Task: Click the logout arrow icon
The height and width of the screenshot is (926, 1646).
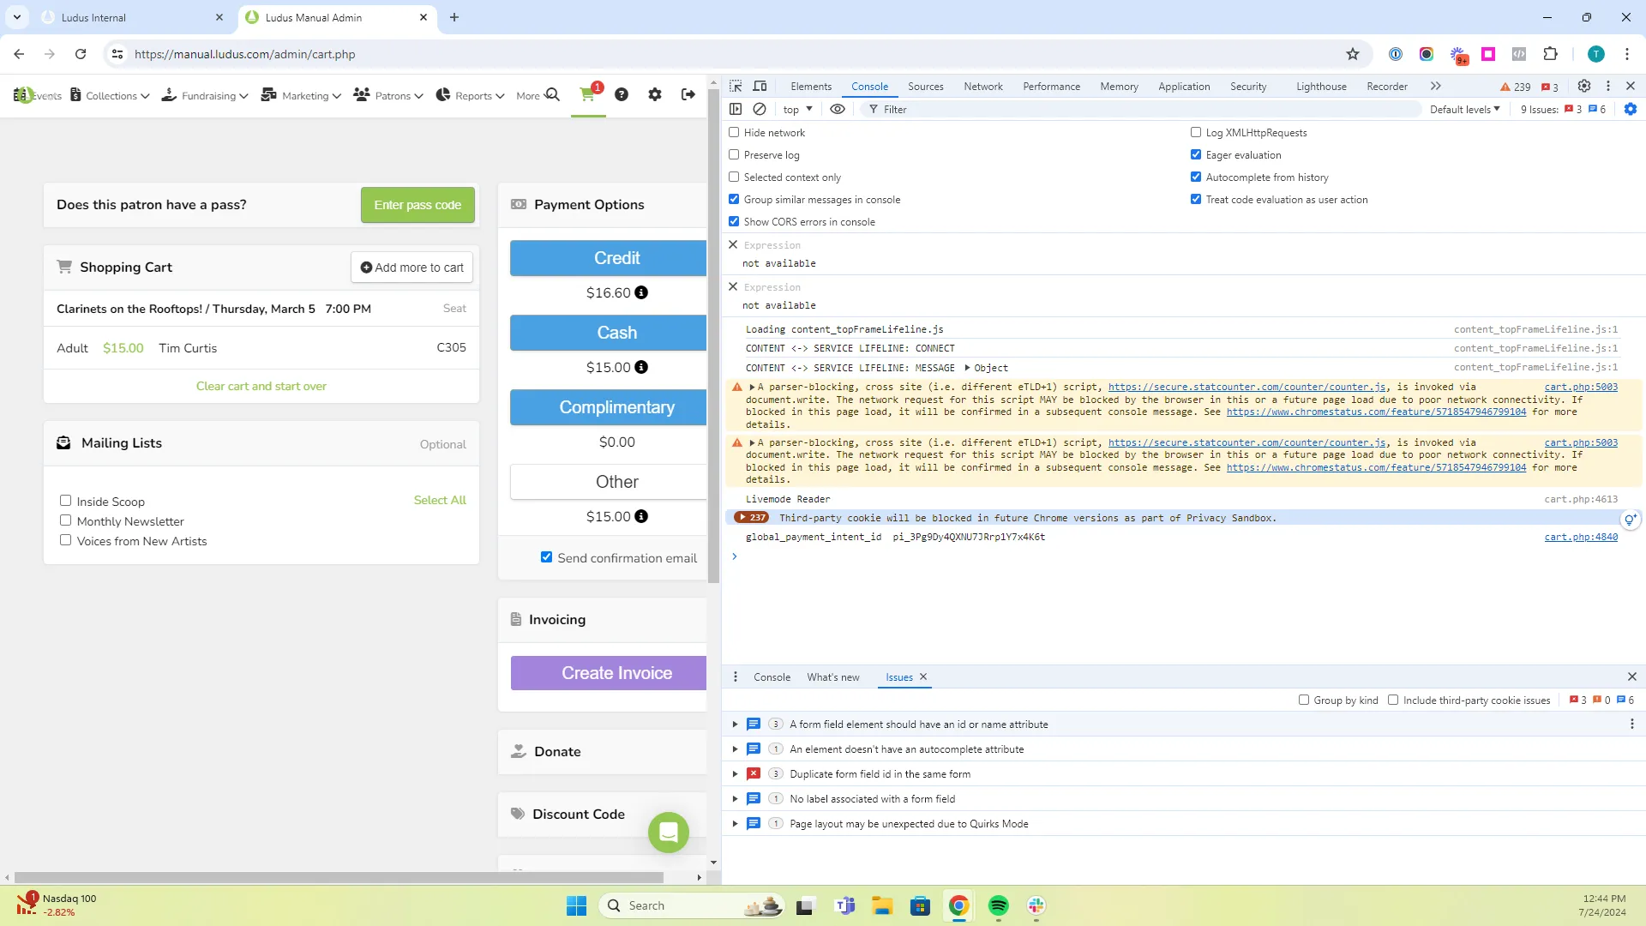Action: tap(688, 94)
